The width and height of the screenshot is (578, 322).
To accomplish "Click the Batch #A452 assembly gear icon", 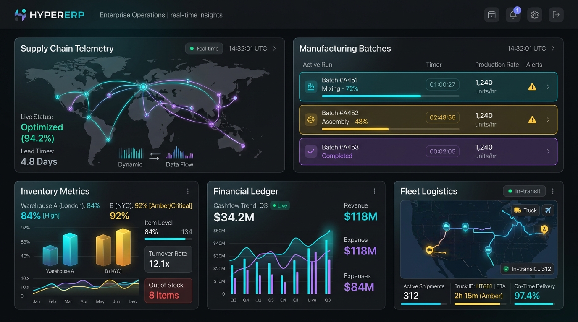I will click(311, 119).
